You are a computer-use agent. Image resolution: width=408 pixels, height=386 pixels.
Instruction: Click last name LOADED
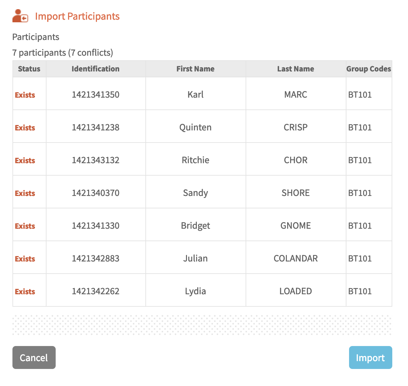tap(296, 291)
